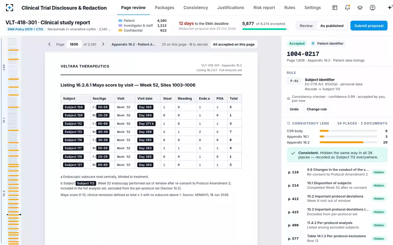Click redacted Subject 121 in table
This screenshot has height=245, width=393.
click(x=73, y=165)
